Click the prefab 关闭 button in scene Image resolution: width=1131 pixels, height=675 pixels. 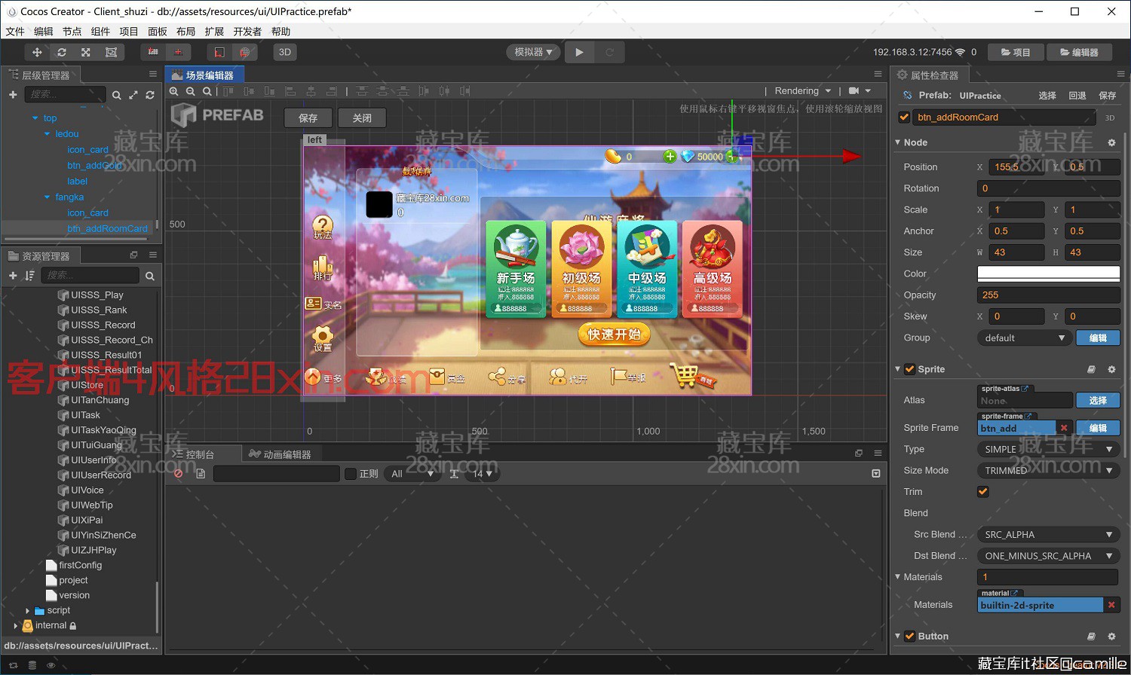coord(362,118)
